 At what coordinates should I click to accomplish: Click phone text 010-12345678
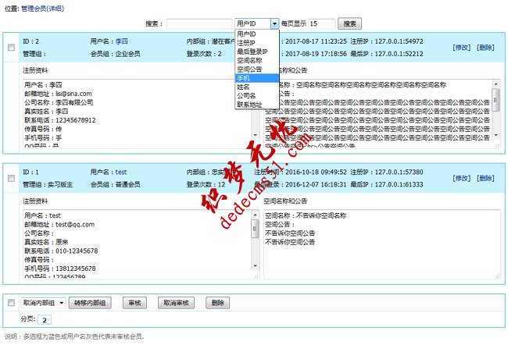77,251
